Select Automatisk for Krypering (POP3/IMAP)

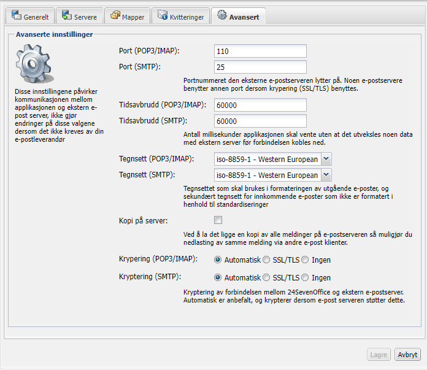tap(218, 260)
